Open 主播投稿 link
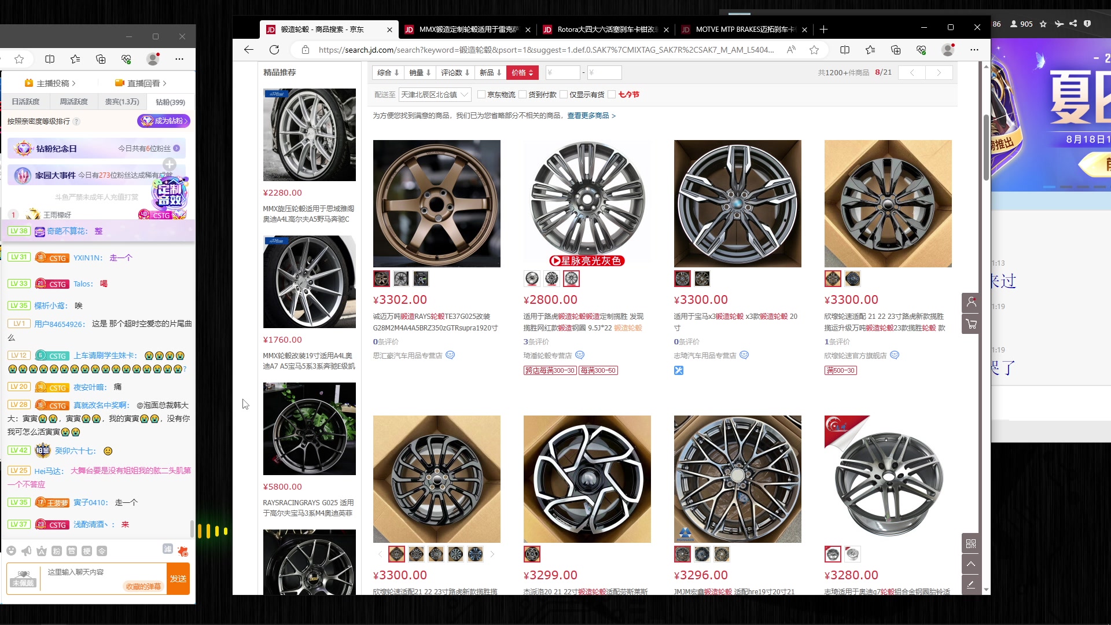Image resolution: width=1111 pixels, height=625 pixels. pos(50,83)
